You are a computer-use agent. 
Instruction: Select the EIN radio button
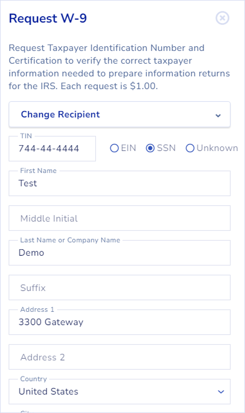(x=114, y=148)
